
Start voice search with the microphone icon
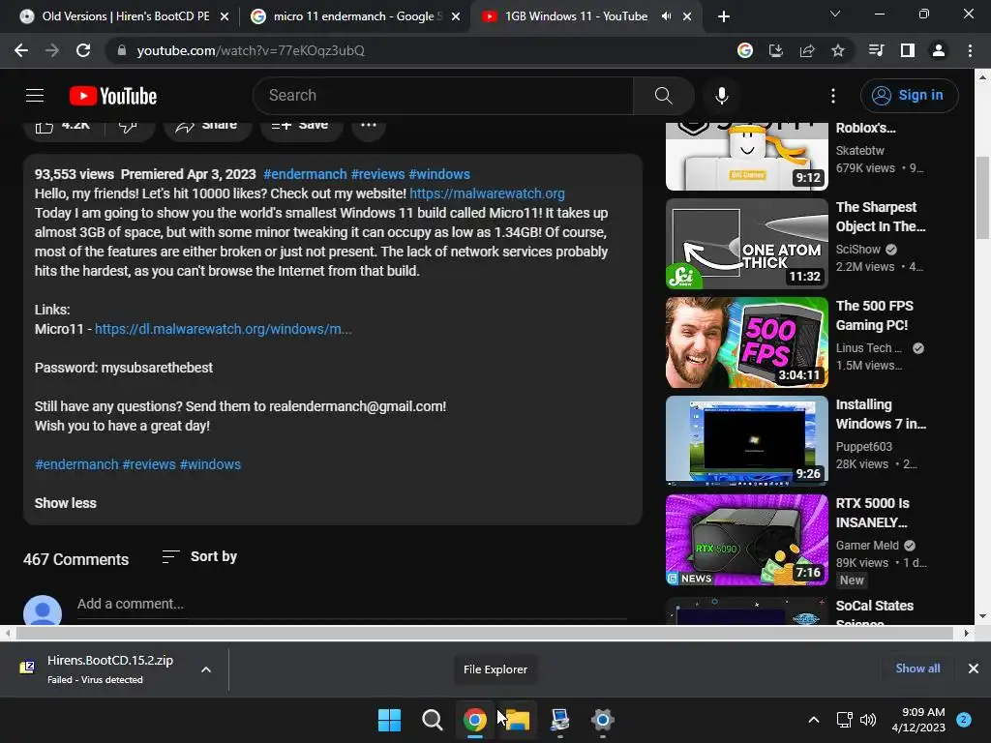721,96
